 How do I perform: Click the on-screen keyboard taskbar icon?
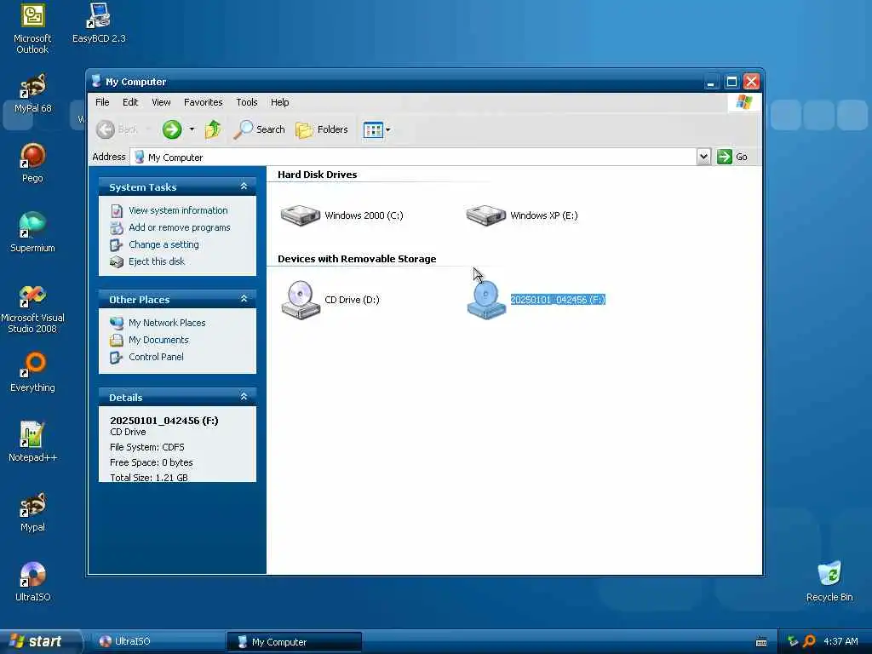tap(761, 642)
